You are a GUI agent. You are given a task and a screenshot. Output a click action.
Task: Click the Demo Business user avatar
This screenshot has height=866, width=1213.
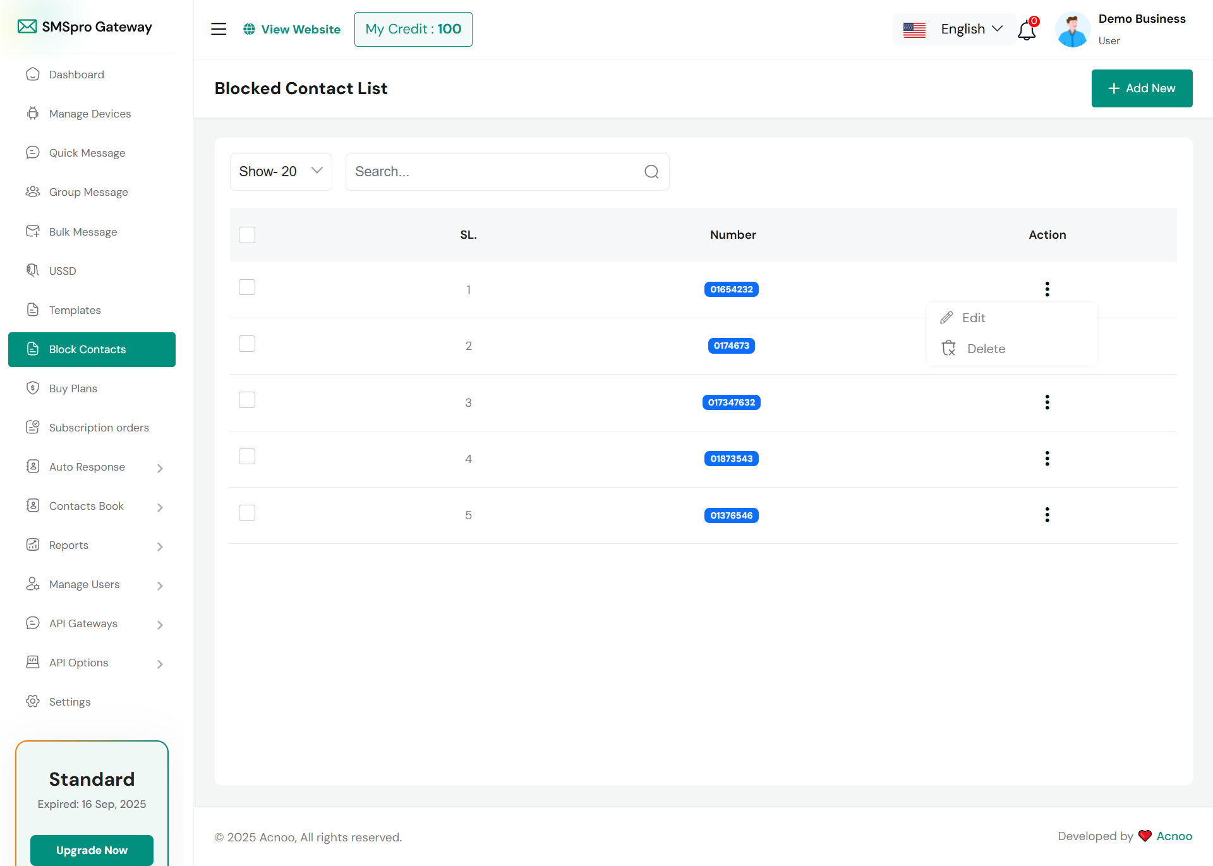pos(1072,30)
